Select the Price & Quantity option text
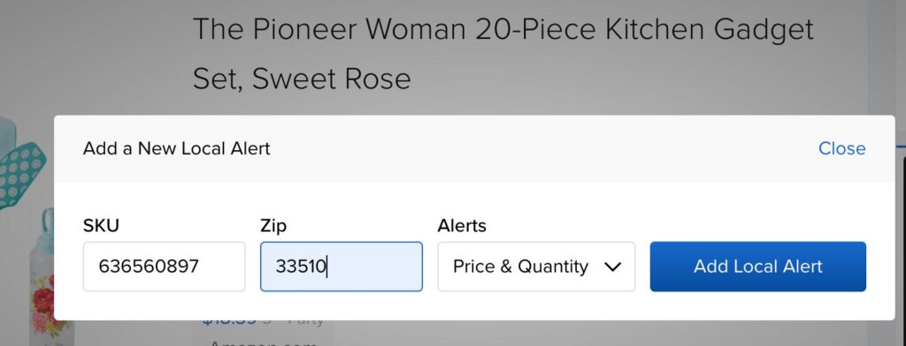The image size is (906, 346). point(520,267)
